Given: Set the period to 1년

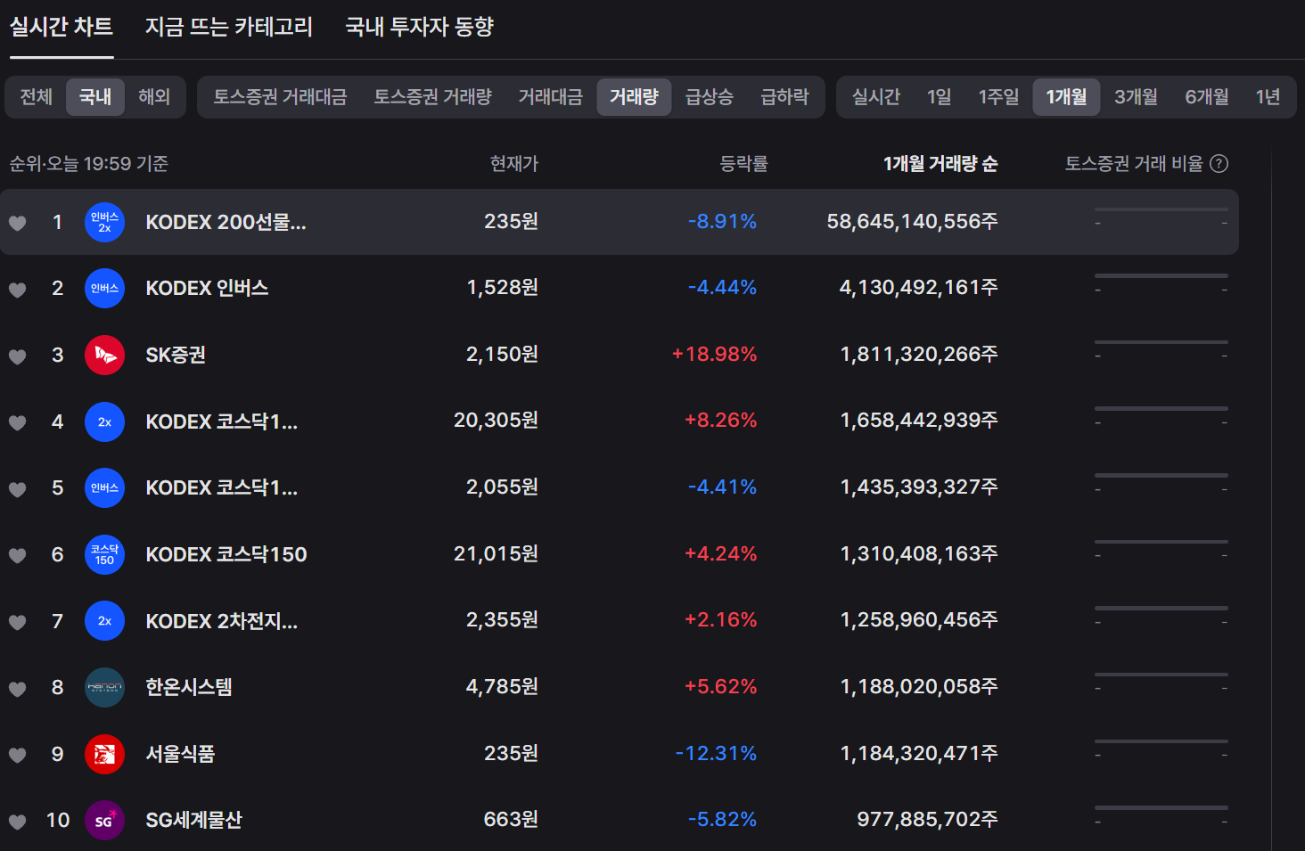Looking at the screenshot, I should [1268, 96].
